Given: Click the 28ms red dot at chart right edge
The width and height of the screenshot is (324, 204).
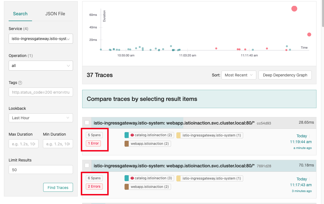Looking at the screenshot, I should [x=309, y=34].
